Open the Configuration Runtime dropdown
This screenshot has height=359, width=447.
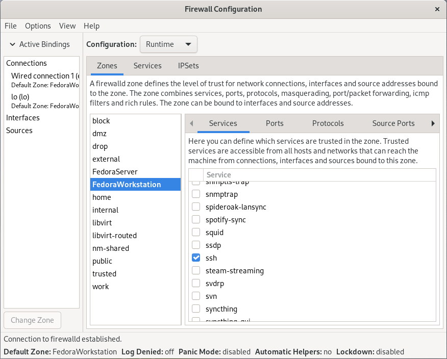pos(168,44)
